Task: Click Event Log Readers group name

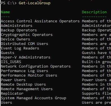Action: click(x=20, y=48)
